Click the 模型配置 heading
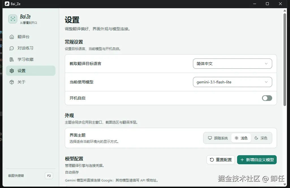The image size is (290, 188). (x=74, y=159)
